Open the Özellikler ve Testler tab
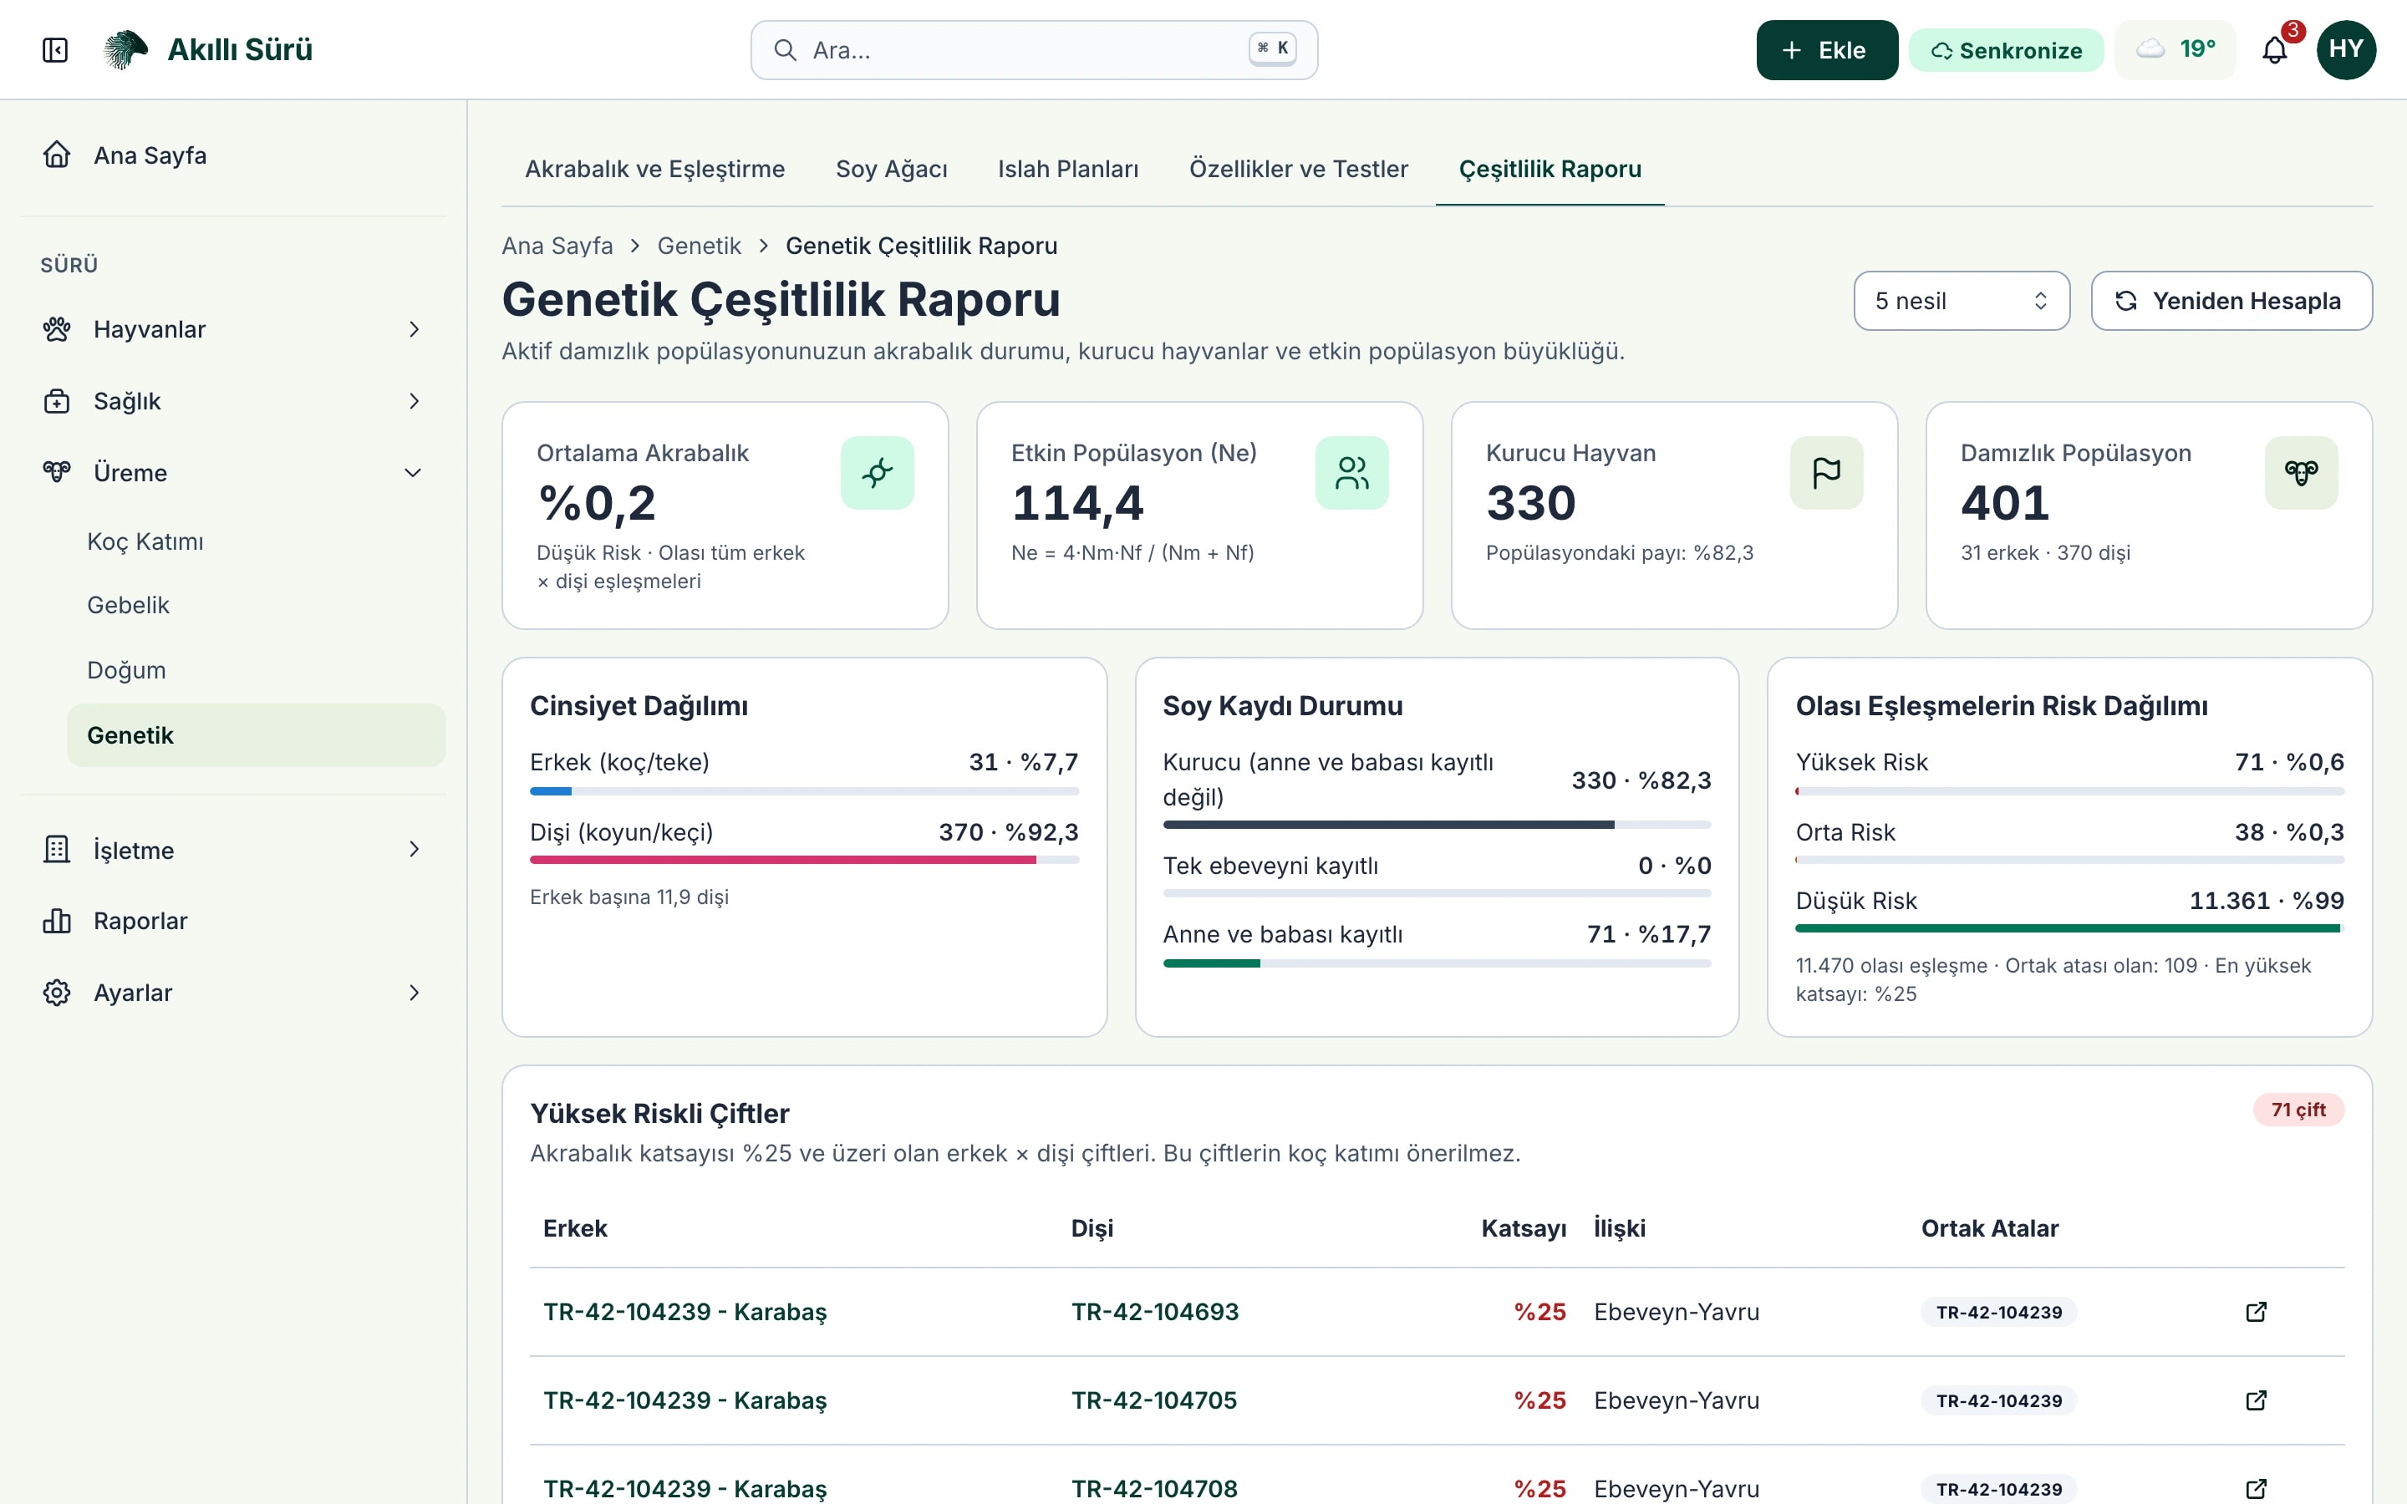Image resolution: width=2407 pixels, height=1504 pixels. click(1298, 169)
